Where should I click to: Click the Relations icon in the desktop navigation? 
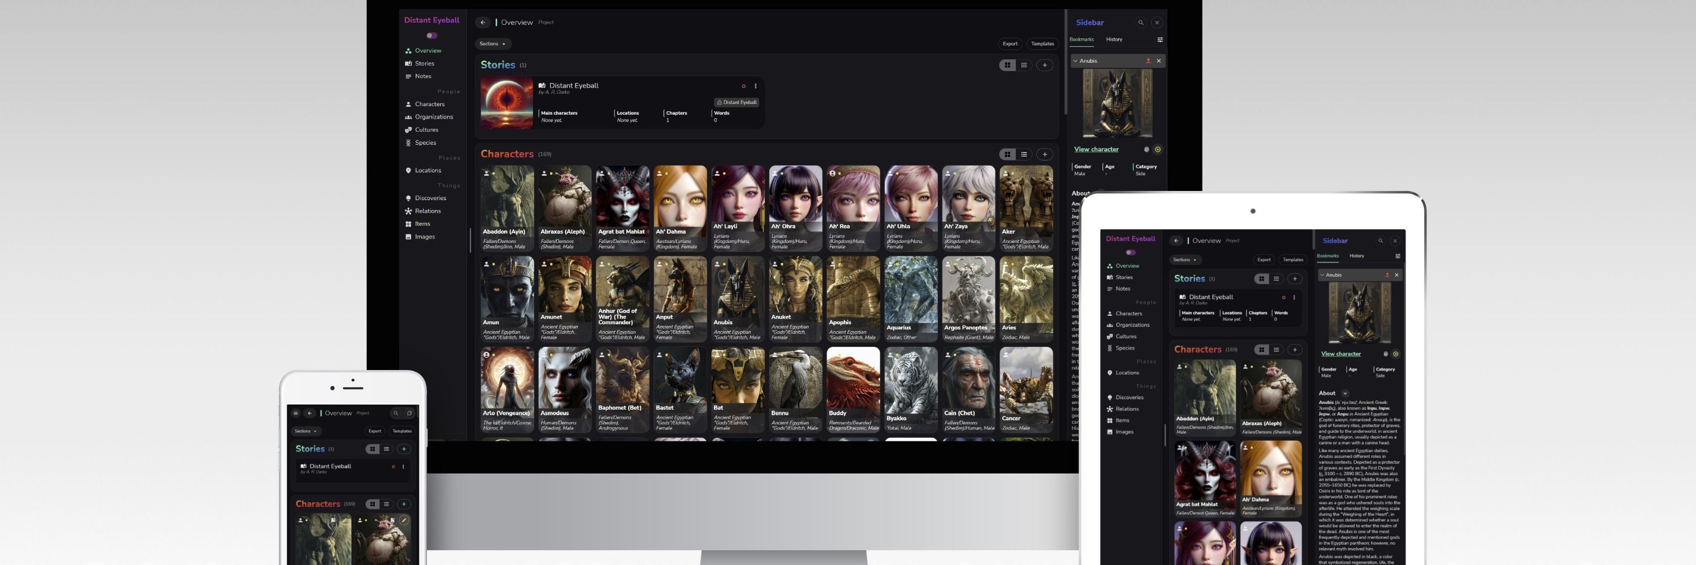(x=408, y=211)
